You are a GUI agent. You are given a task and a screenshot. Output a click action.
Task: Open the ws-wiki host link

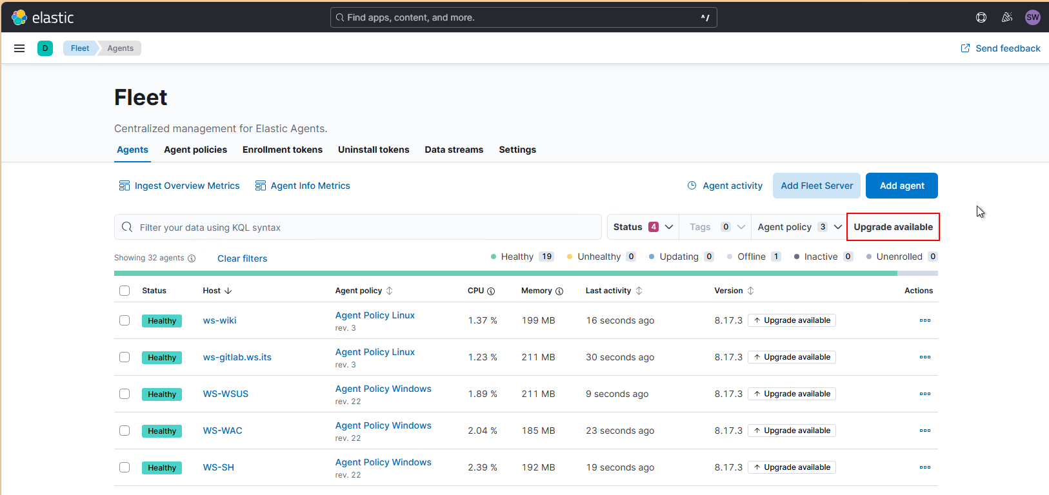tap(219, 320)
